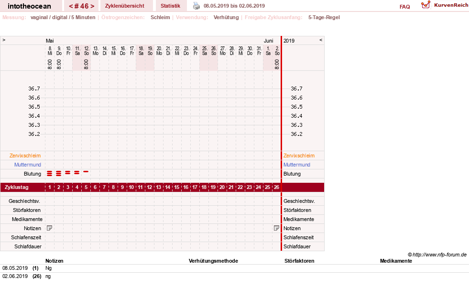Click the intotheocean username header
This screenshot has width=469, height=289.
[29, 6]
